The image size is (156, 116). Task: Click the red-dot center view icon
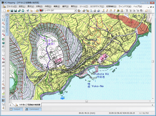click(x=3, y=31)
